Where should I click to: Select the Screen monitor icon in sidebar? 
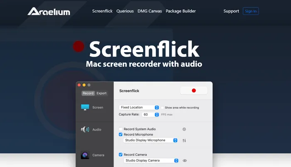point(85,107)
